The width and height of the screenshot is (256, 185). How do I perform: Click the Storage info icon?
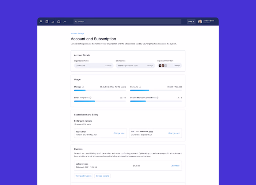coord(83,87)
